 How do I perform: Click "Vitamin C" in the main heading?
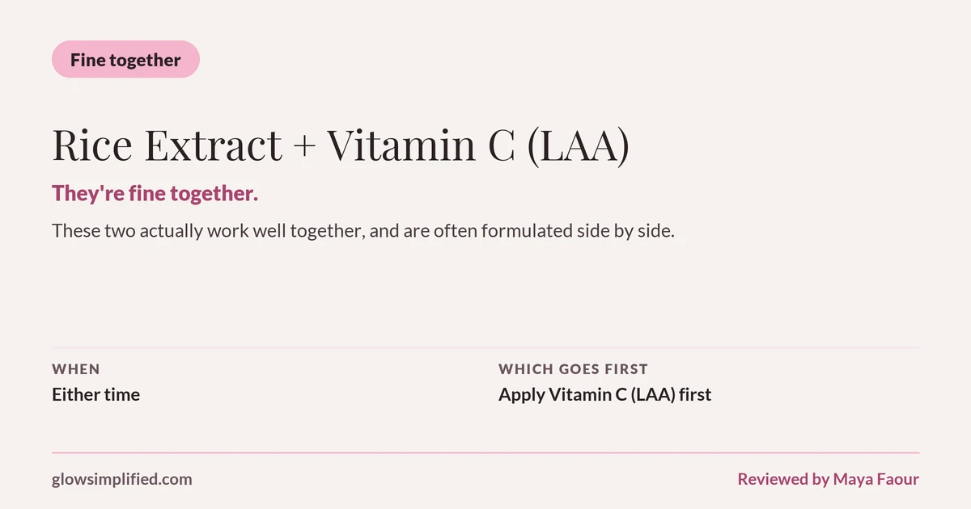pyautogui.click(x=421, y=145)
